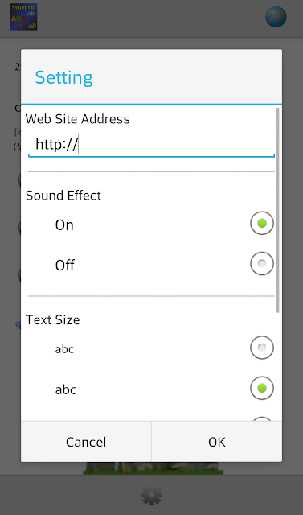Click the Sound Effect section heading

(63, 196)
